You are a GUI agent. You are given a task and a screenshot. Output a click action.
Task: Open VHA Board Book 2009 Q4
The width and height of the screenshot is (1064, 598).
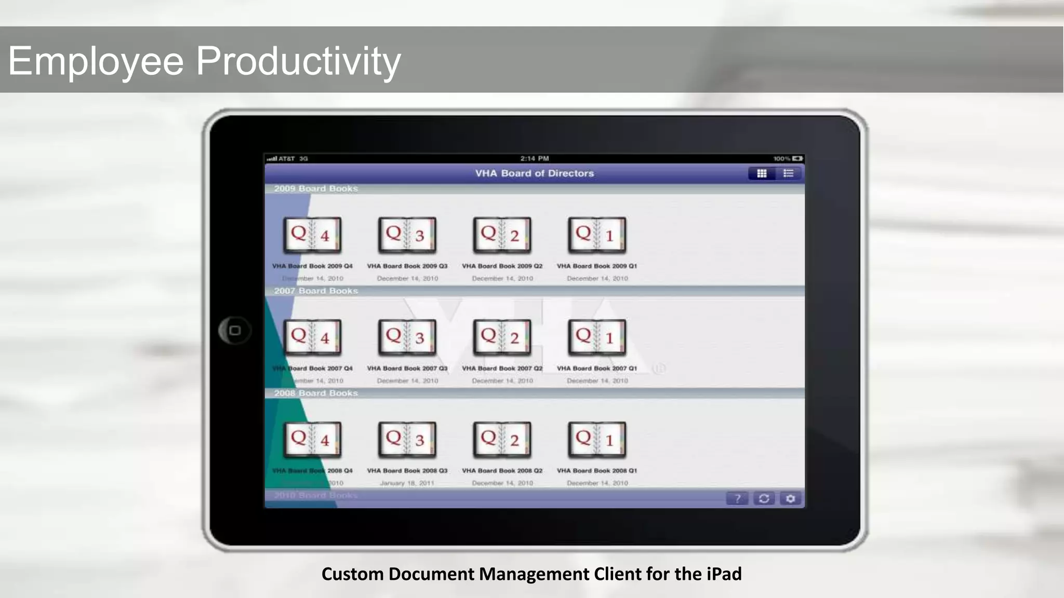[x=312, y=235]
